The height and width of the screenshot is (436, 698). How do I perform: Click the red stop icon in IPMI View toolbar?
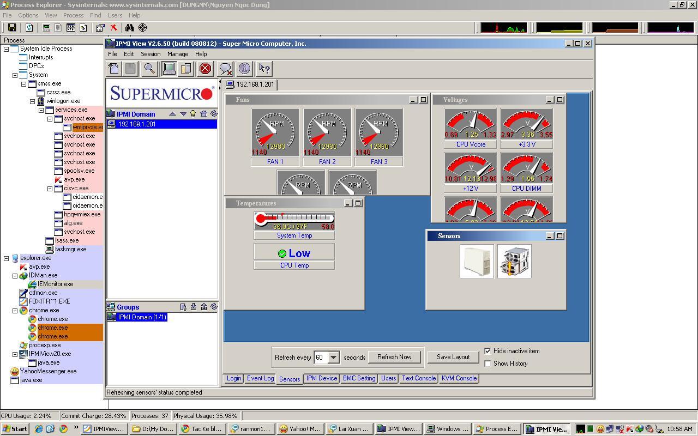(x=205, y=68)
